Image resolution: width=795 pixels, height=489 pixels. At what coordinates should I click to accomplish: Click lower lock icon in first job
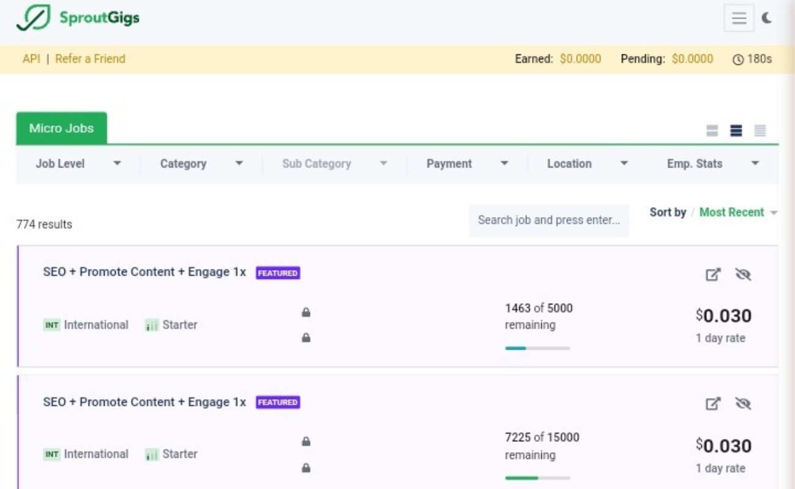[306, 337]
